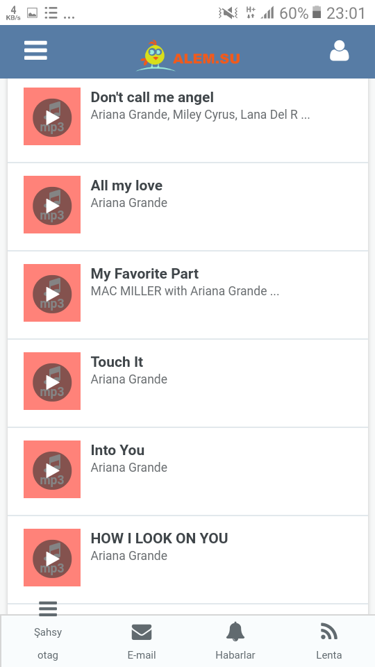375x667 pixels.
Task: Open Şahsy otag bottom tab
Action: 48,643
